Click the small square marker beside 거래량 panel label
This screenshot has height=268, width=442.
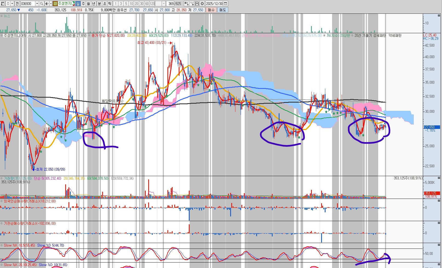pos(2,178)
